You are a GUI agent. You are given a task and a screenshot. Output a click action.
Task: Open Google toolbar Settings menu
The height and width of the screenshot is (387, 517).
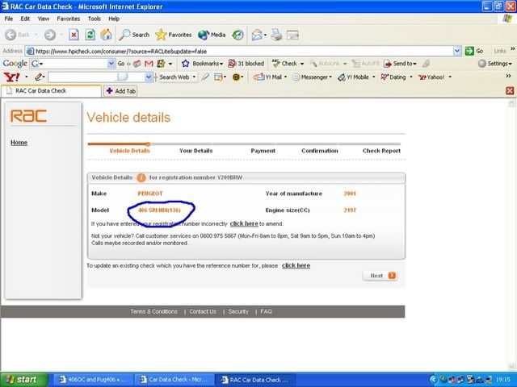tap(495, 64)
